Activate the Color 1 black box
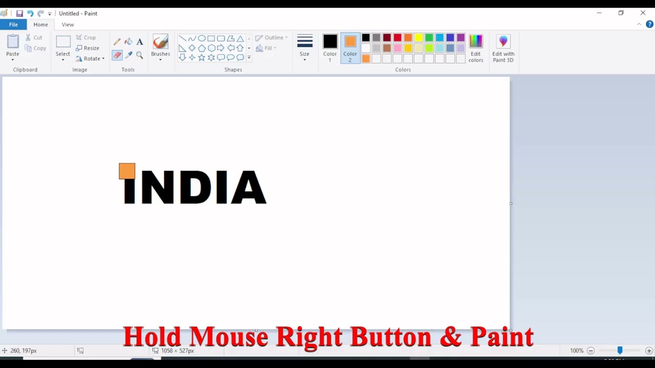The height and width of the screenshot is (368, 655). (x=330, y=41)
